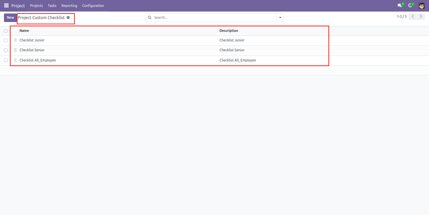The width and height of the screenshot is (429, 215).
Task: Open Checklist Junior name cell
Action: coord(32,40)
